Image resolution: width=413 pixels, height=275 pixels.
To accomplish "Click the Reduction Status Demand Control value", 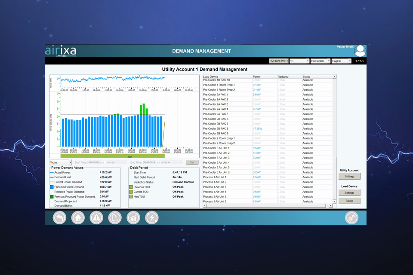I will (183, 182).
